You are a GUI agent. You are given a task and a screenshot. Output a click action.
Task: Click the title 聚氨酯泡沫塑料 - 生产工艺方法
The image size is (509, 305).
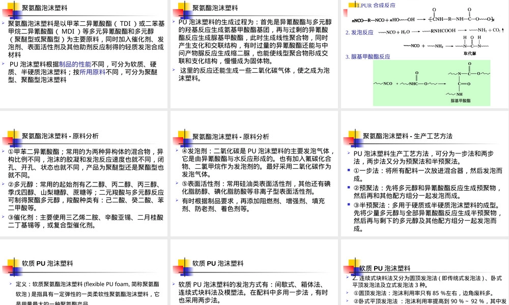click(x=408, y=136)
